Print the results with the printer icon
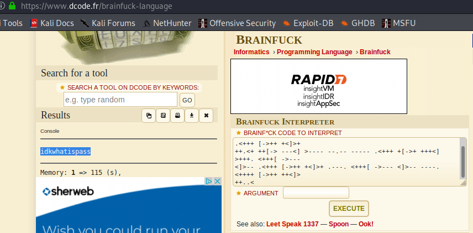Viewport: 473px width, 233px height. coord(177,115)
